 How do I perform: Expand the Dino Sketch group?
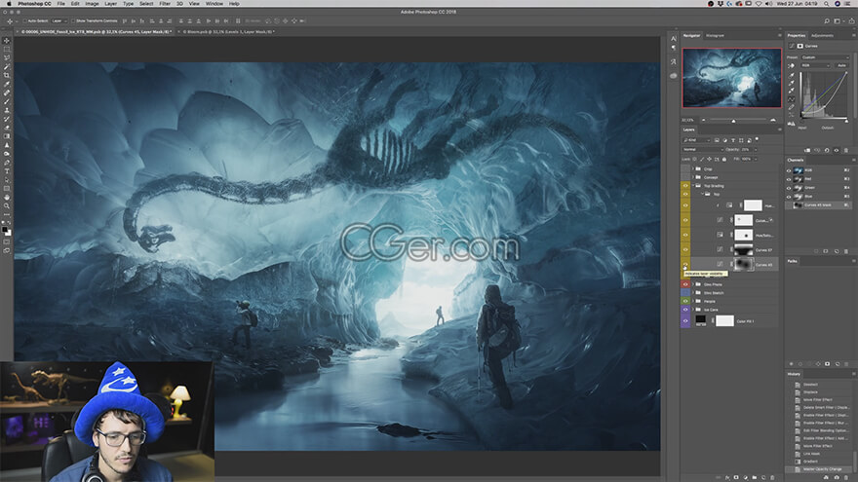693,293
